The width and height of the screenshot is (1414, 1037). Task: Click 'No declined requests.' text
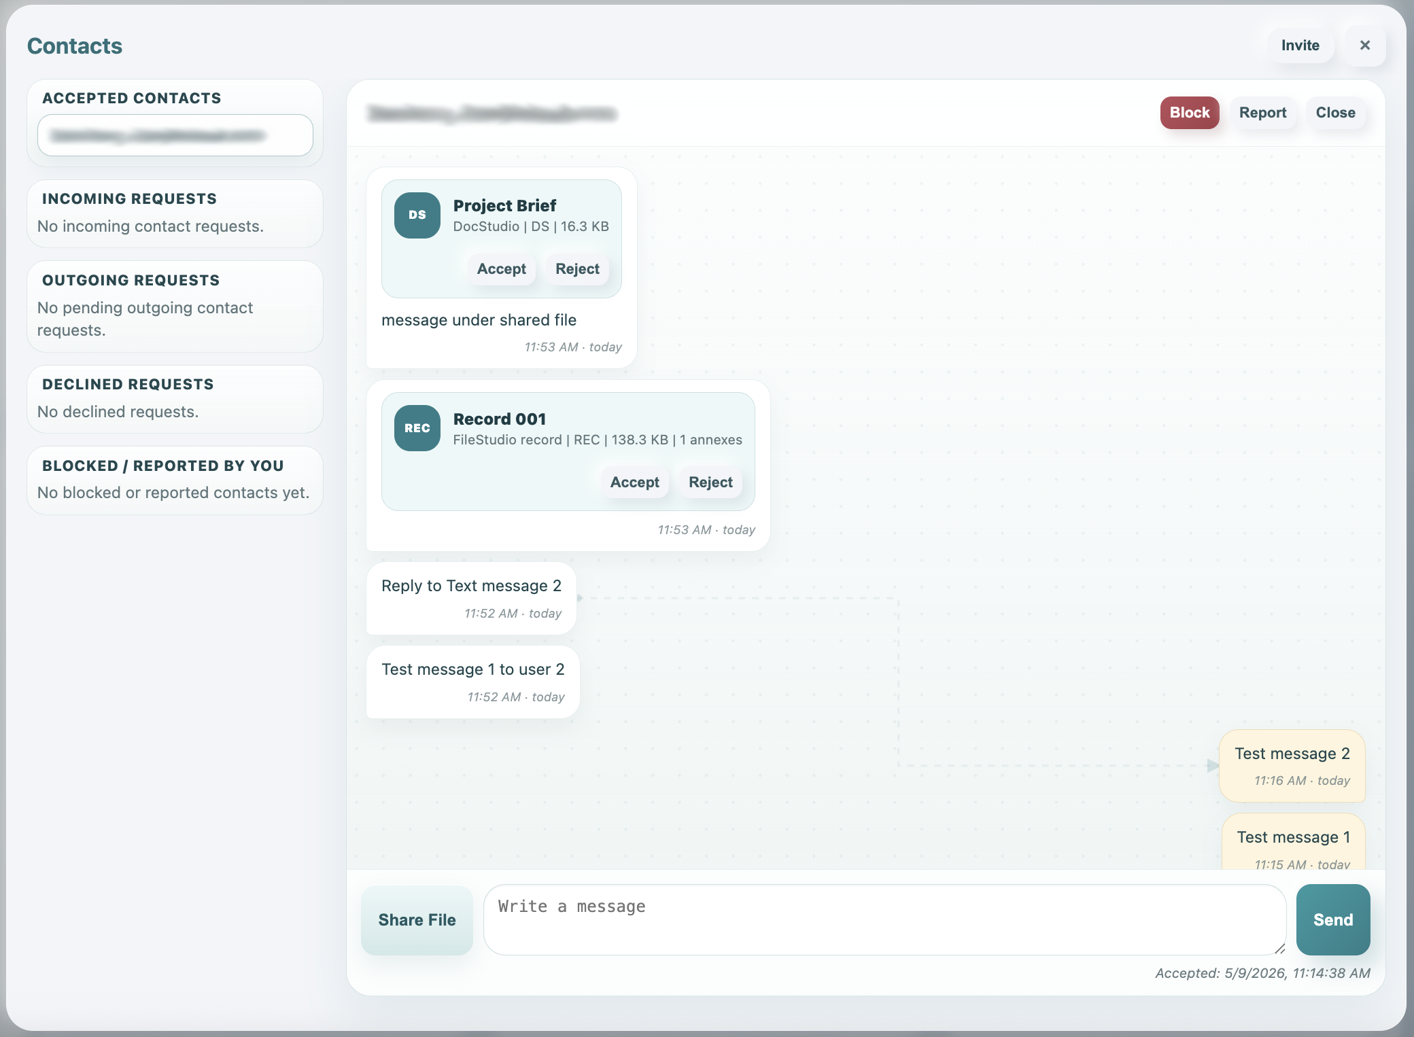tap(118, 412)
